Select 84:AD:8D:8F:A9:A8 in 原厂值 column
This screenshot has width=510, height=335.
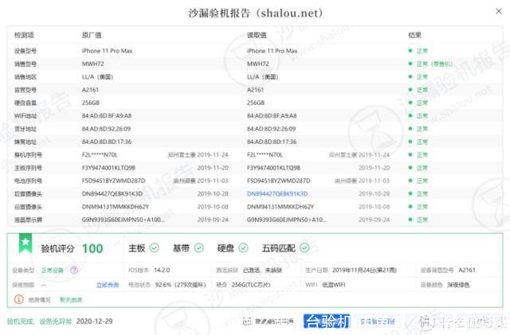point(107,116)
